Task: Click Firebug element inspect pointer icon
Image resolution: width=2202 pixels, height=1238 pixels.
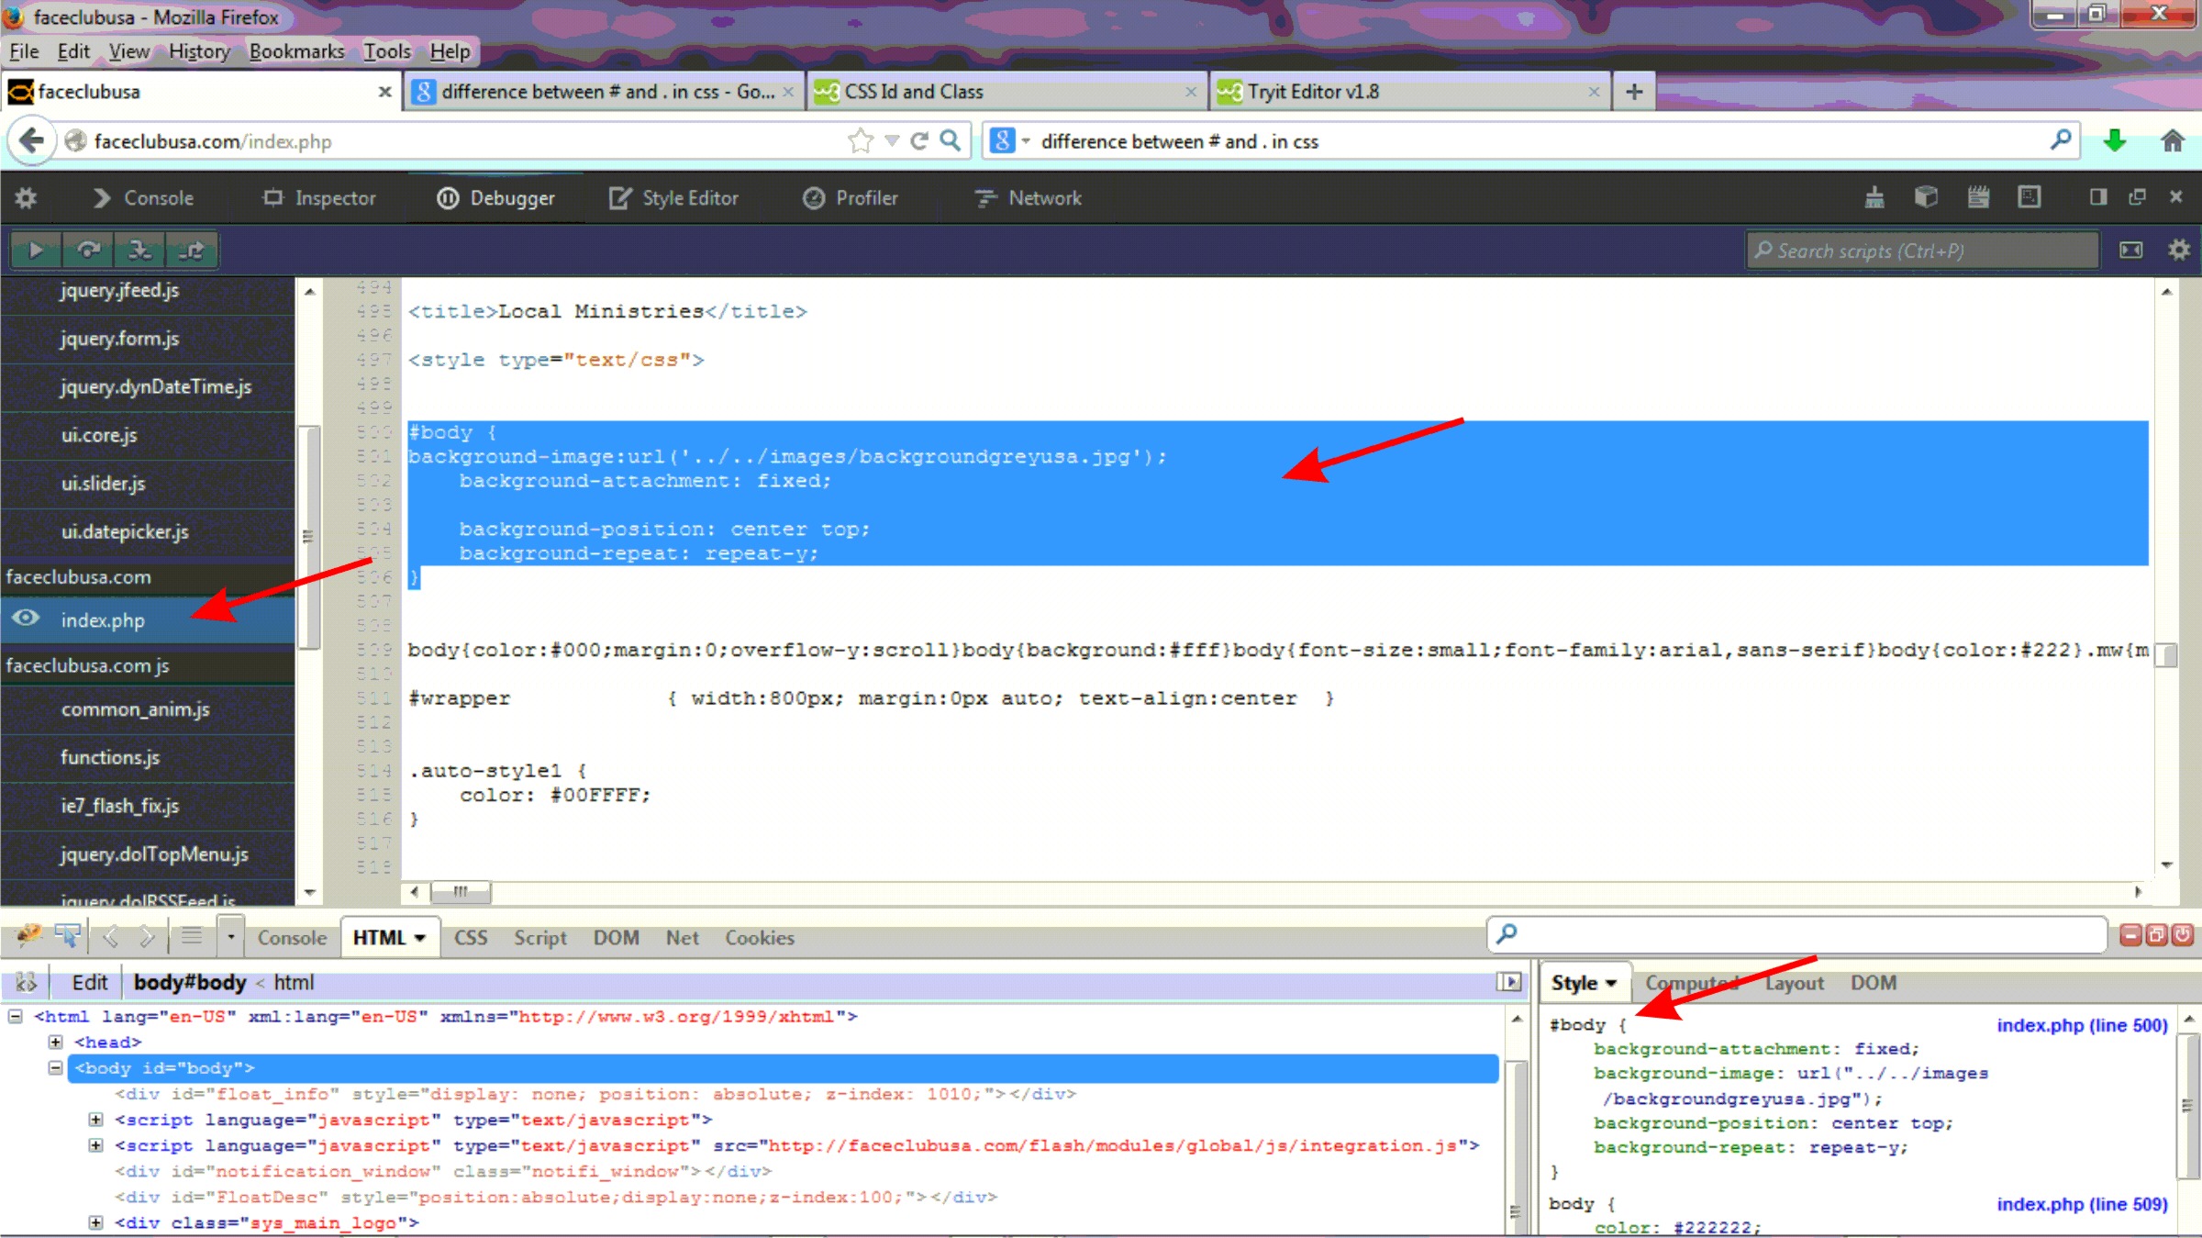Action: (x=68, y=936)
